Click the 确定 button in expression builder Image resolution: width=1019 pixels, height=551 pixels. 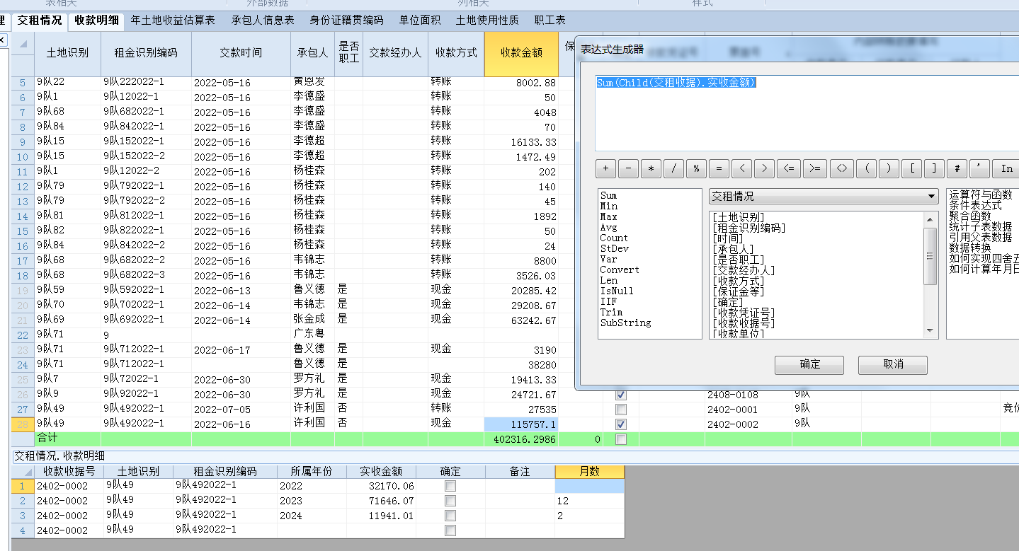(809, 364)
